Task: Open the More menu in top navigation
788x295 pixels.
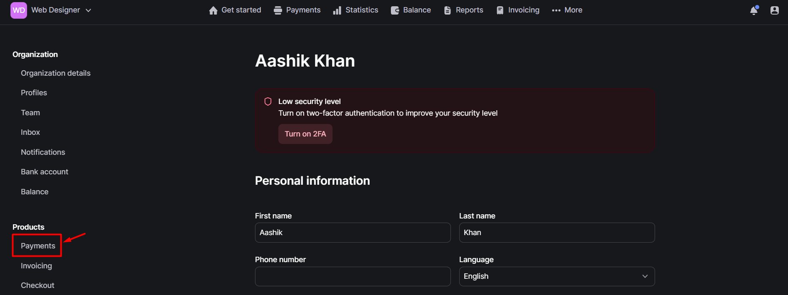Action: tap(567, 10)
